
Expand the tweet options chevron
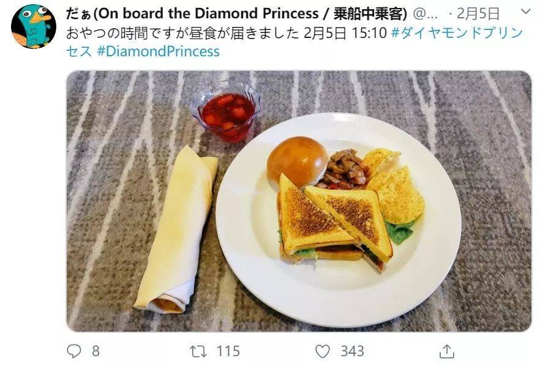pos(525,12)
